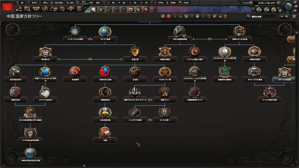This screenshot has height=168, width=299.
Task: Select the 国際プロパガンダネットワーク focus
Action: pos(135,95)
